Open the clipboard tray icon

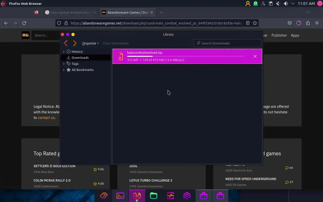[x=271, y=4]
